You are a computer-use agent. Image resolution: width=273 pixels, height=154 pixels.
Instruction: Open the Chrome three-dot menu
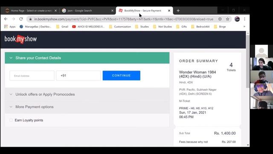coord(244,19)
